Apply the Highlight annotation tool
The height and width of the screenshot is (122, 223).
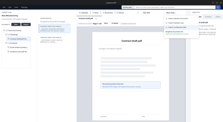pos(84,13)
